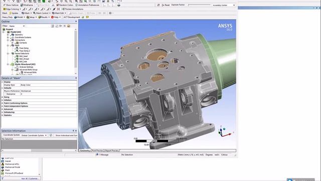This screenshot has height=181, width=321.
Task: Edit the Physics Preference Mechanical field
Action: tap(49, 91)
